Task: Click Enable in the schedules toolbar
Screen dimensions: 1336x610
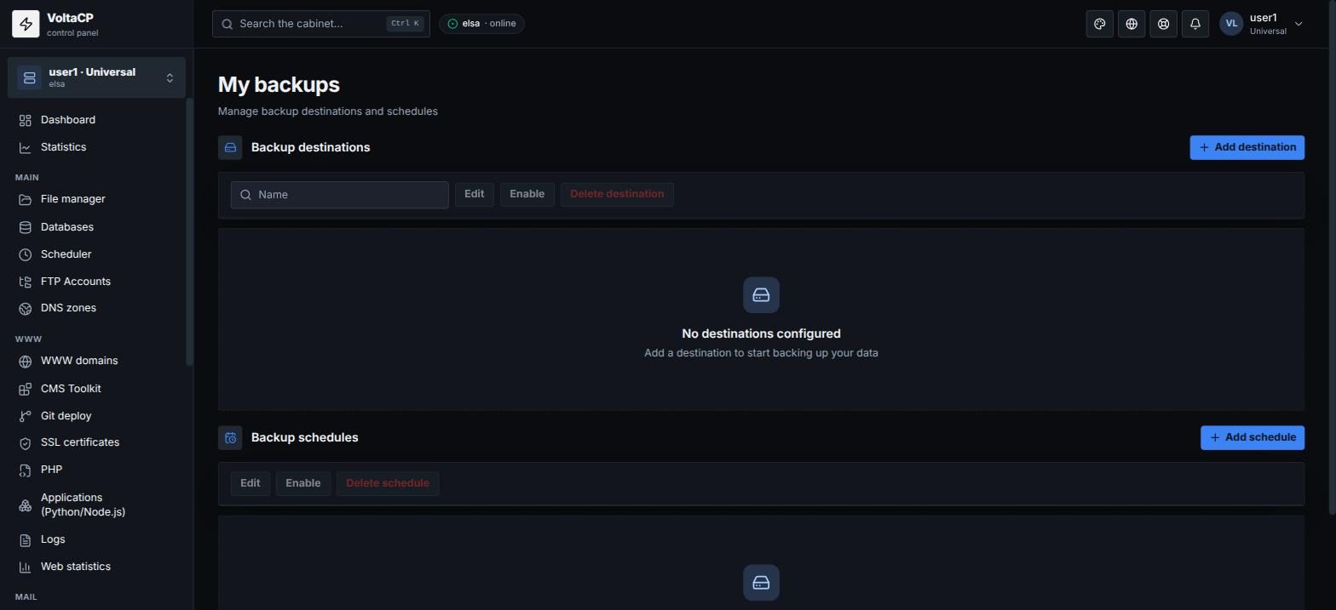Action: coord(303,483)
